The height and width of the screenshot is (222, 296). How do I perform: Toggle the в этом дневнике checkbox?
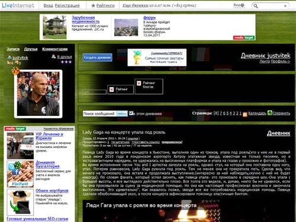tap(131, 113)
